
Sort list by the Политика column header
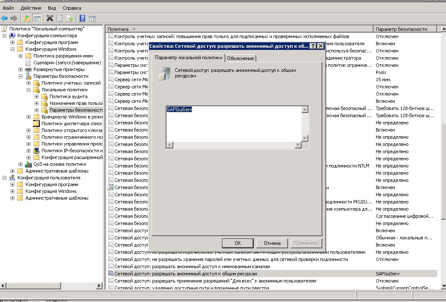click(x=239, y=29)
